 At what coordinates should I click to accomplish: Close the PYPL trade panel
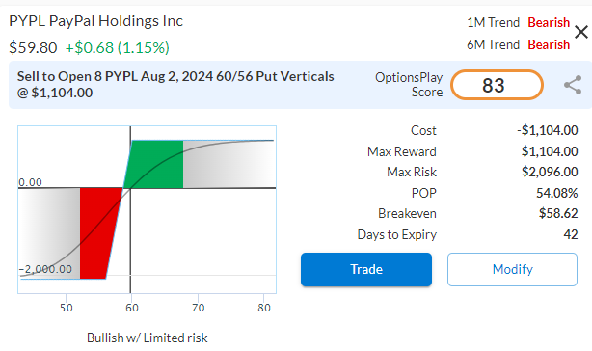(581, 32)
